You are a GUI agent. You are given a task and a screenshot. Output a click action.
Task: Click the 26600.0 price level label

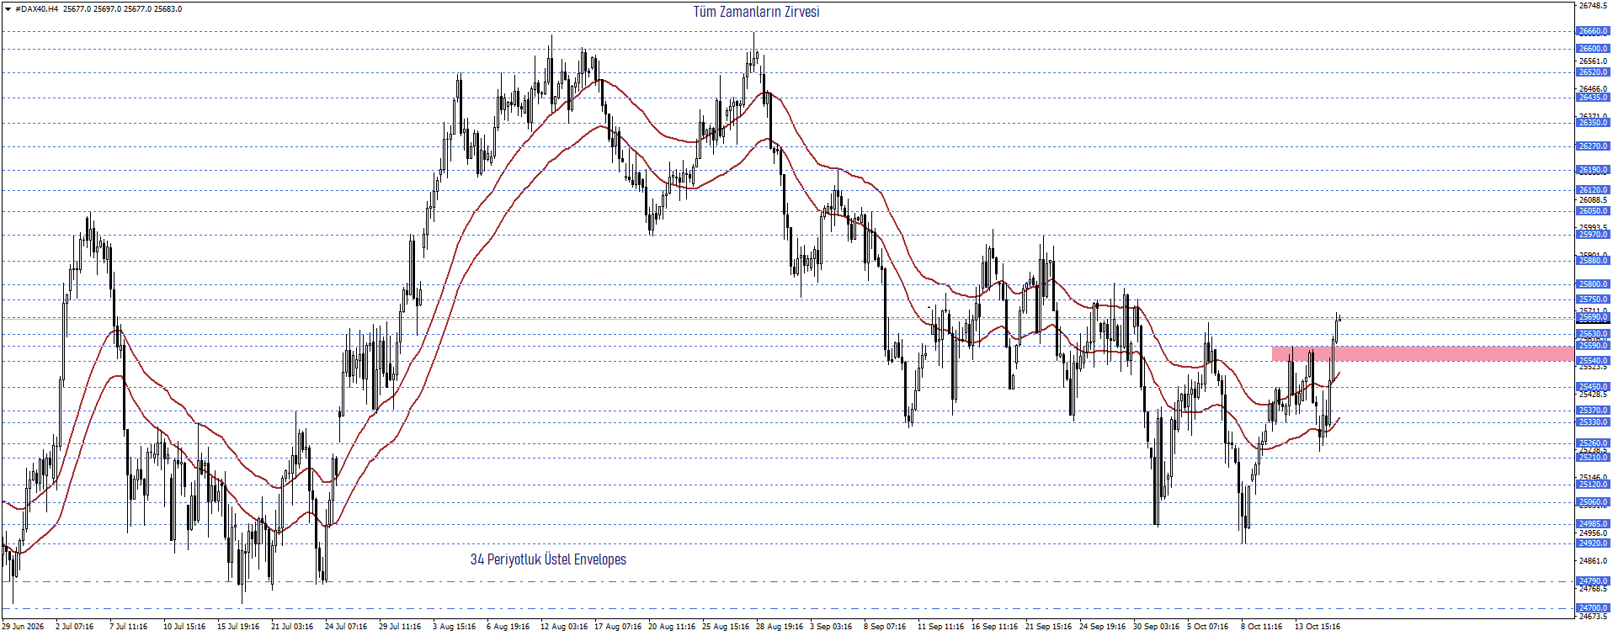(x=1593, y=49)
